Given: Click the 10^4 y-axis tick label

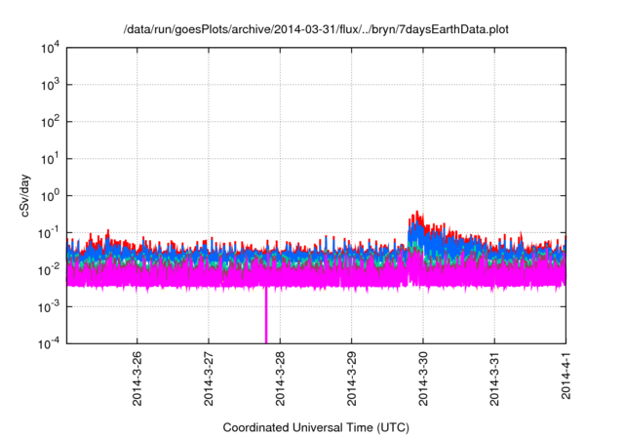Looking at the screenshot, I should (50, 48).
